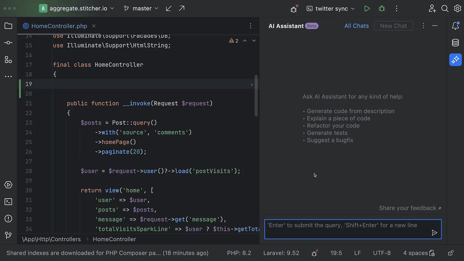Image resolution: width=464 pixels, height=261 pixels.
Task: Open the Share your feedback link
Action: (407, 208)
